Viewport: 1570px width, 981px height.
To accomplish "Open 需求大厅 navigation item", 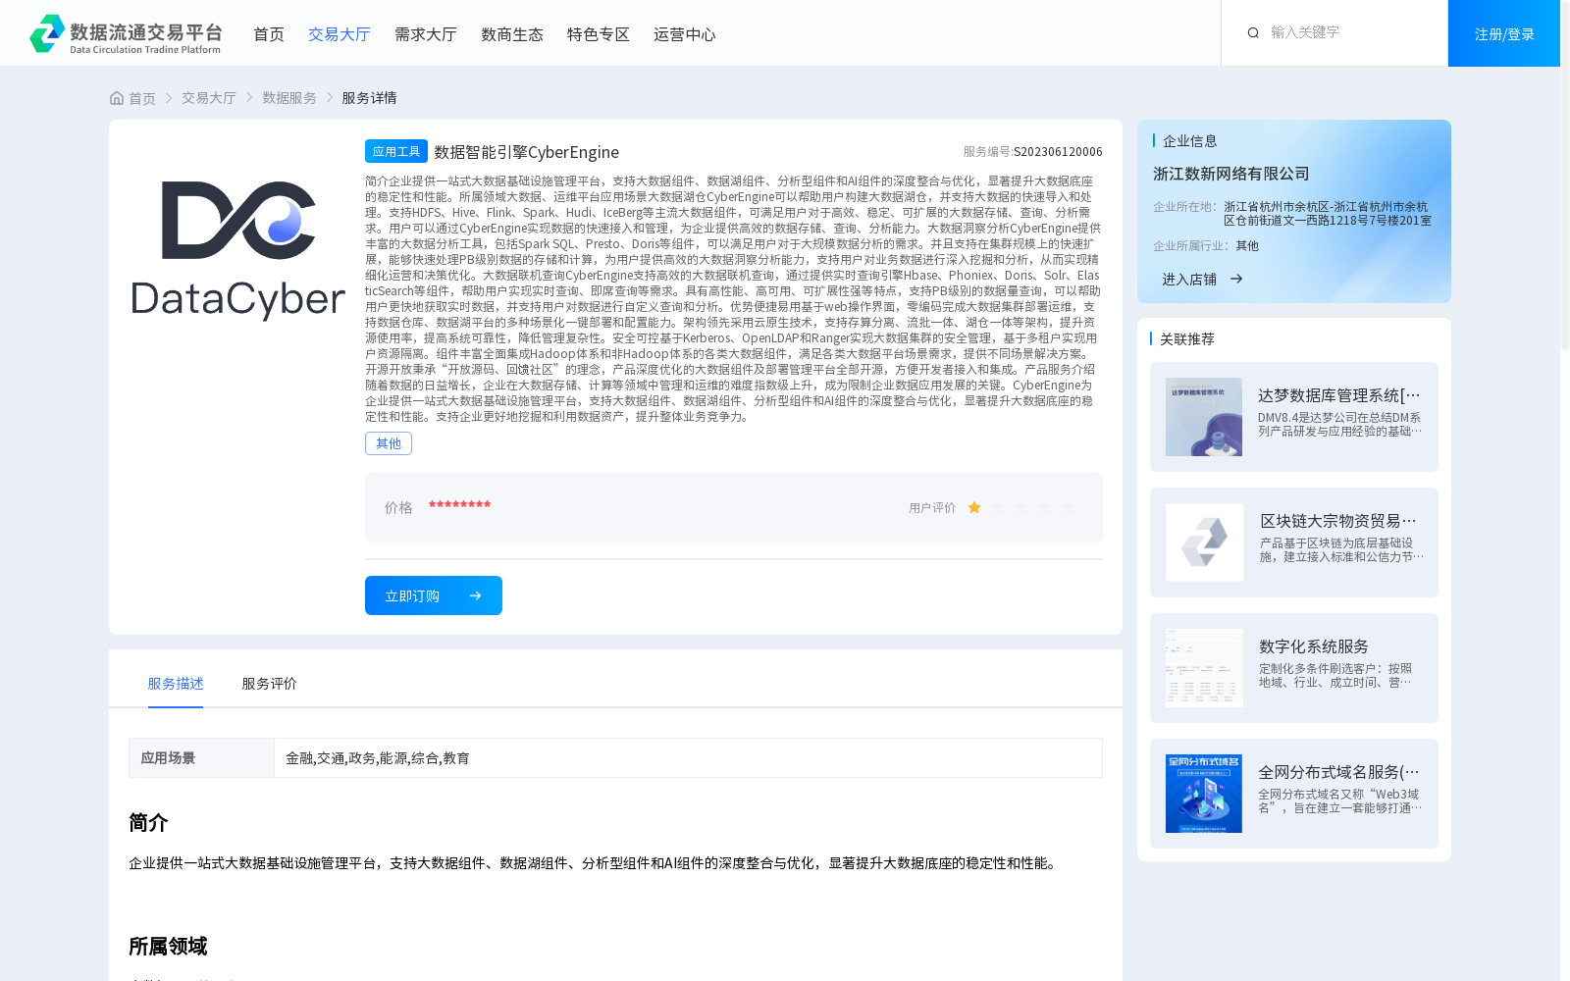I will [x=426, y=34].
